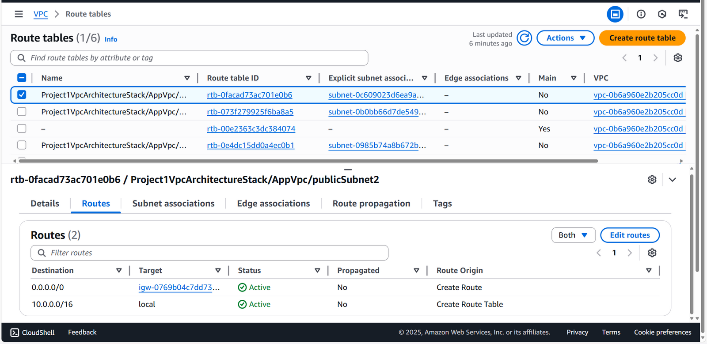
Task: Click the Create route table button
Action: [x=642, y=38]
